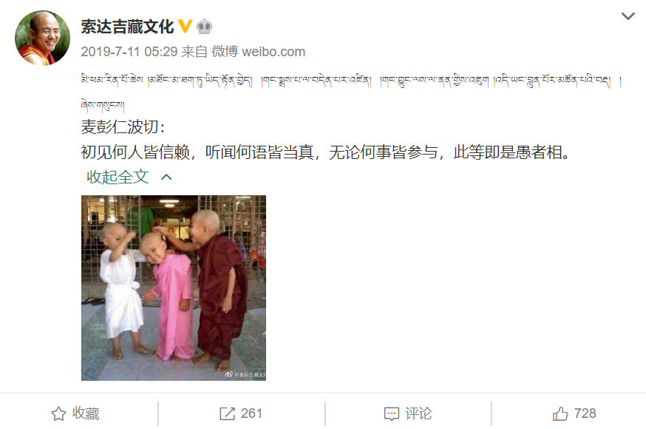646x429 pixels.
Task: Click the like count 728
Action: (x=585, y=413)
